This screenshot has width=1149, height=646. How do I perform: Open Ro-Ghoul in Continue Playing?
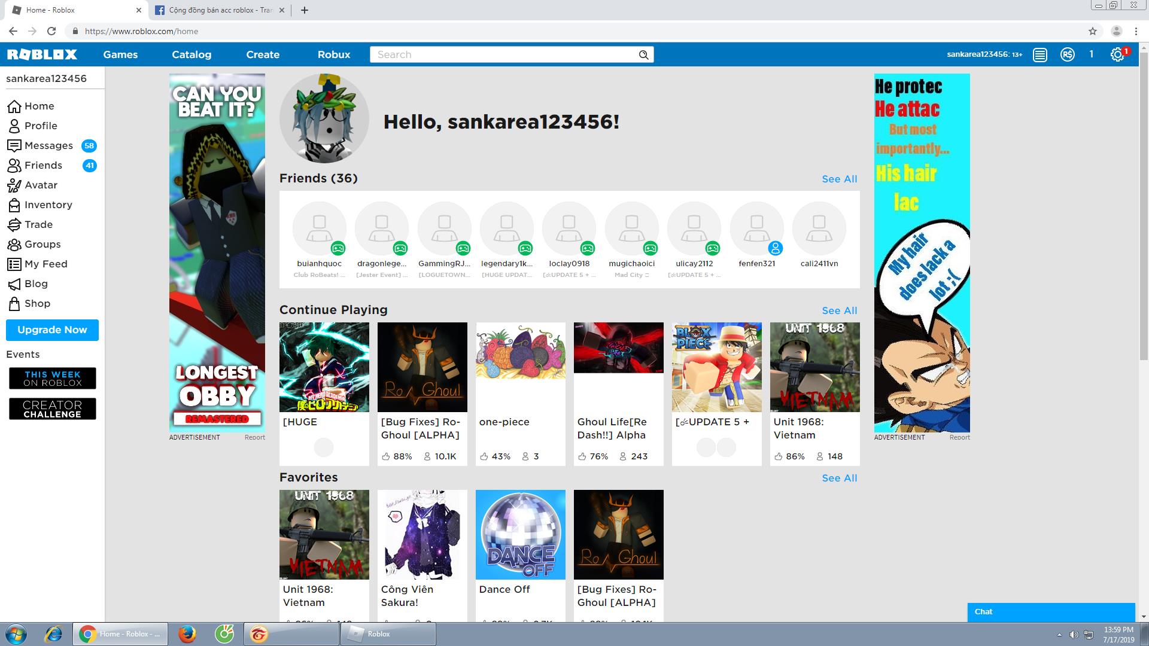[422, 367]
